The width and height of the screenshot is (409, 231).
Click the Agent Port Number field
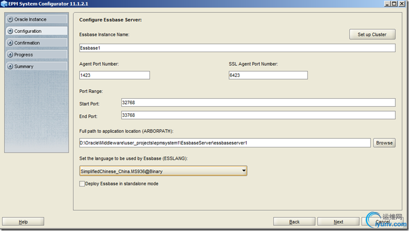[115, 75]
